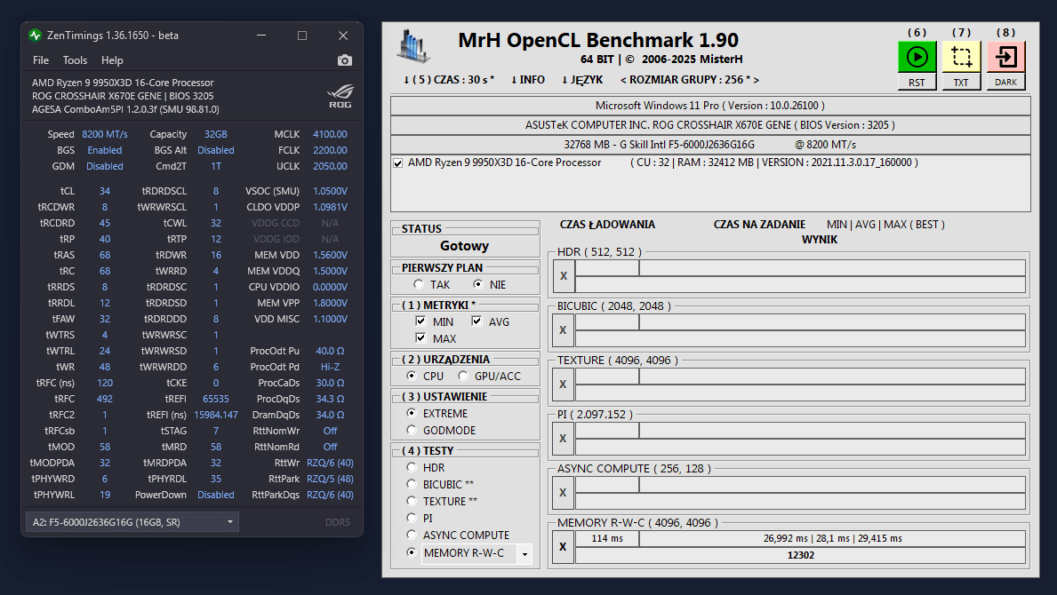The image size is (1057, 595).
Task: Click the Gotowy status text
Action: click(464, 246)
